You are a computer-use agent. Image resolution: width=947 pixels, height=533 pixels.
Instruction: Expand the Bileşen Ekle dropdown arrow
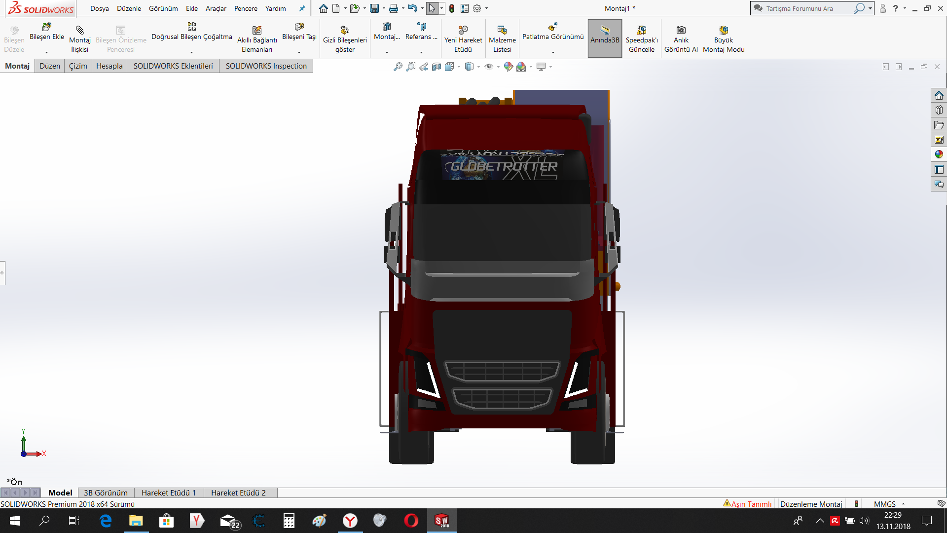pyautogui.click(x=47, y=52)
